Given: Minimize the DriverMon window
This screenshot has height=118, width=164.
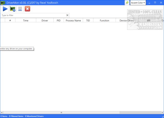Looking at the screenshot, I should 149,3.
